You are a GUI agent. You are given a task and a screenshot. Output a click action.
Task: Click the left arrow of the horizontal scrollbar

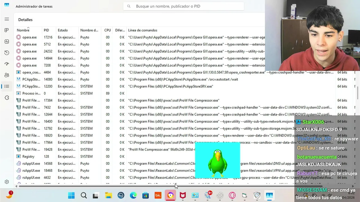(16, 186)
